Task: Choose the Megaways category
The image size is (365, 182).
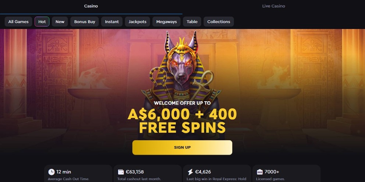Action: tap(166, 22)
